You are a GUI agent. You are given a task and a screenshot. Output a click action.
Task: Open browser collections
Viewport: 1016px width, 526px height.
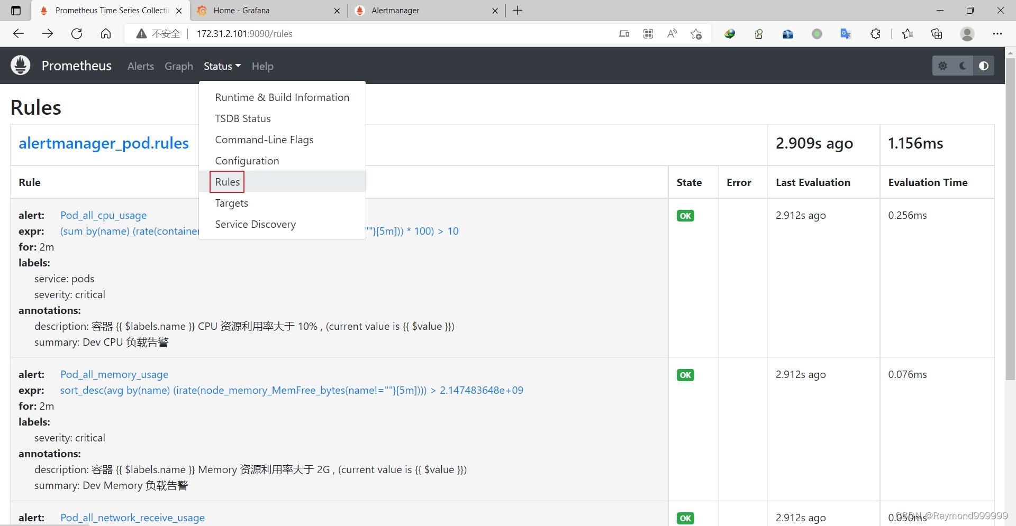tap(937, 34)
